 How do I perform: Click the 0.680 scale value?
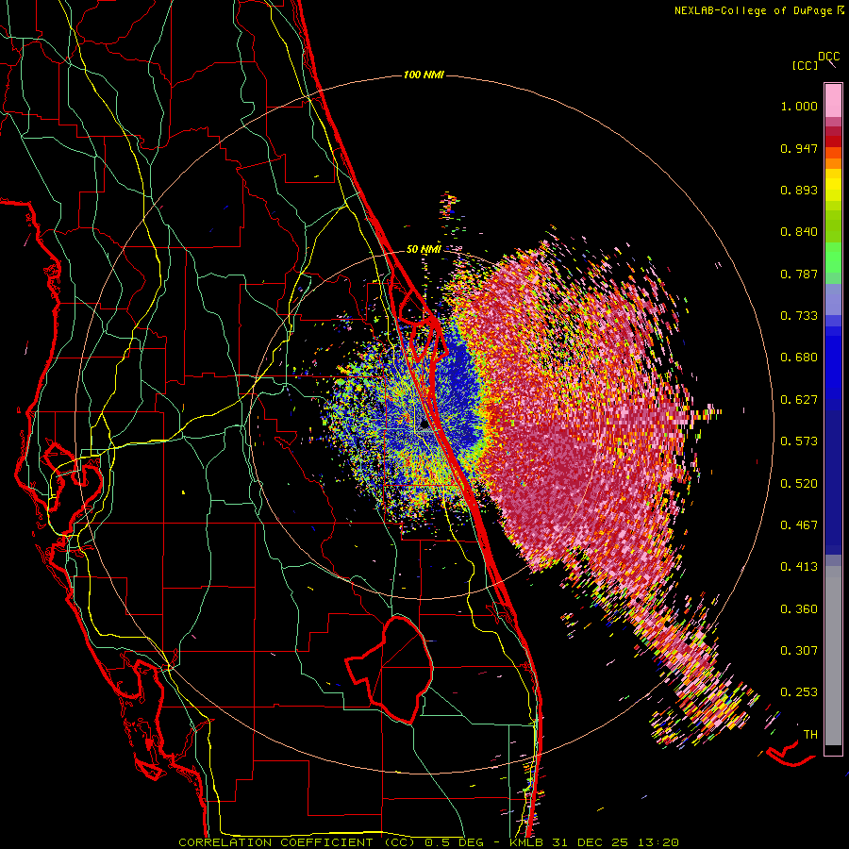pos(799,358)
